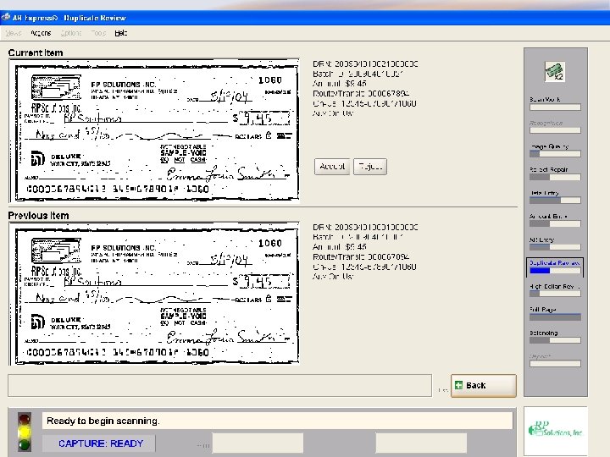The height and width of the screenshot is (457, 610).
Task: Open the Actions menu
Action: pos(41,33)
